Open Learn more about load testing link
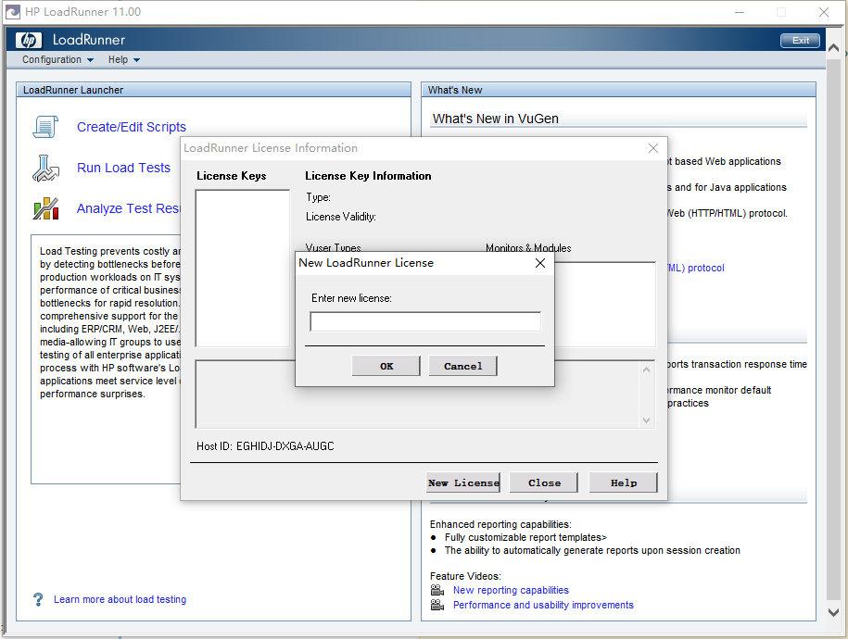 pyautogui.click(x=120, y=599)
